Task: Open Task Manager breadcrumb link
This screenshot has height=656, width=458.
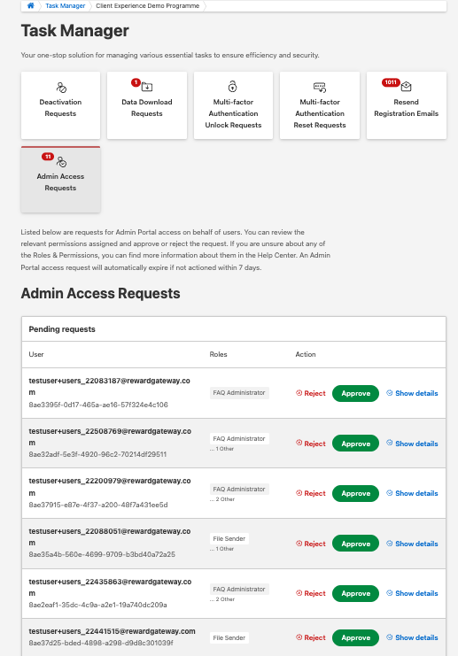Action: coord(66,6)
